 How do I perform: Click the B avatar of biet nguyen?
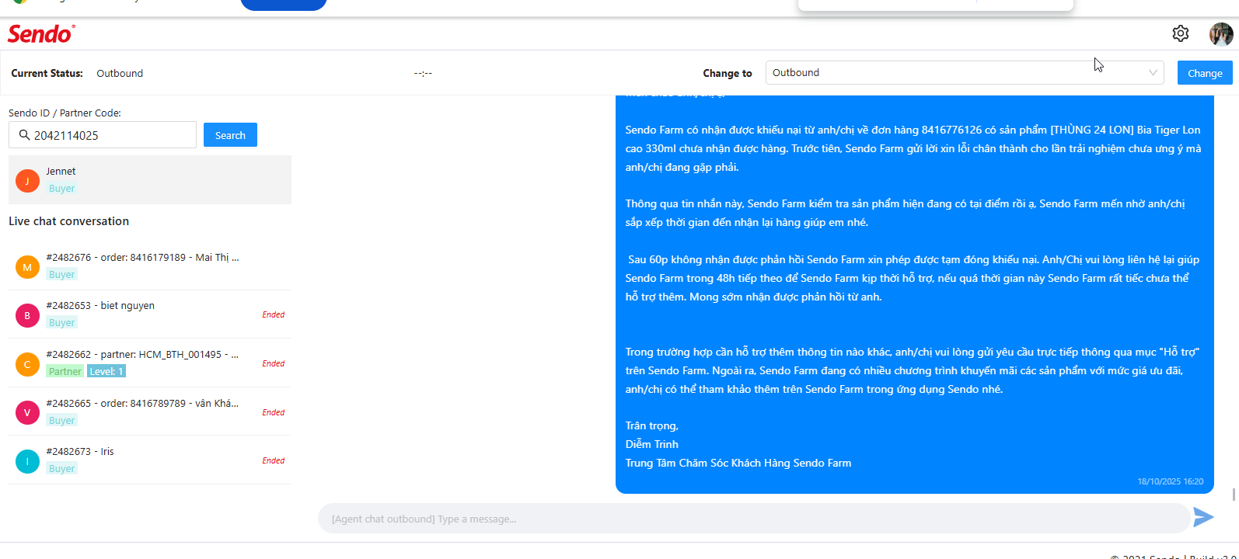pos(27,315)
